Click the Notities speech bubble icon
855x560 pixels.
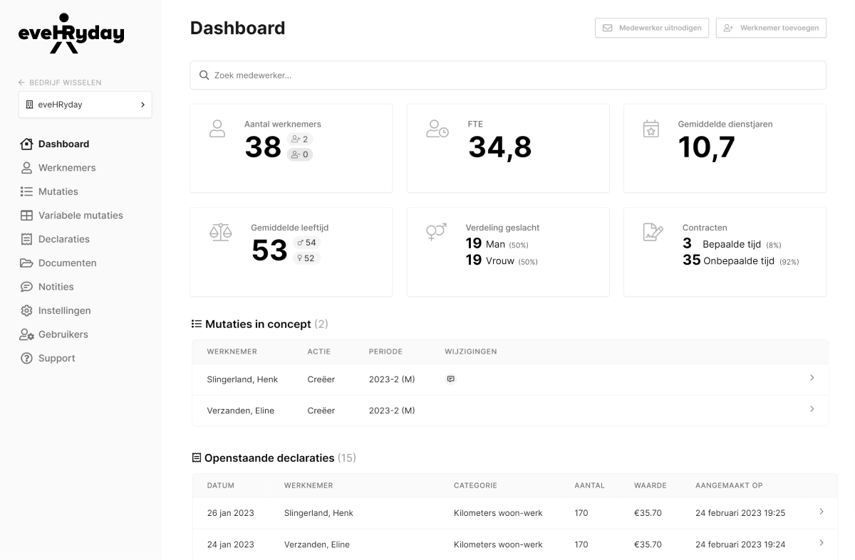(27, 287)
